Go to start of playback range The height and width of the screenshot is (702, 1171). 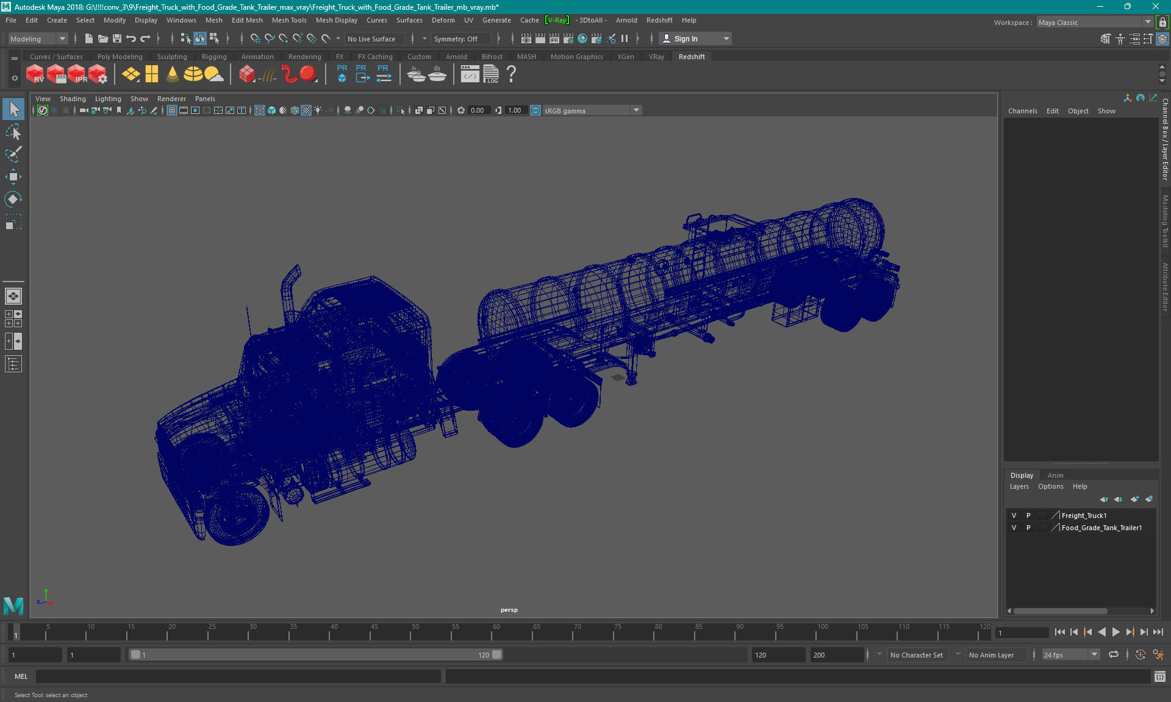(x=1059, y=633)
